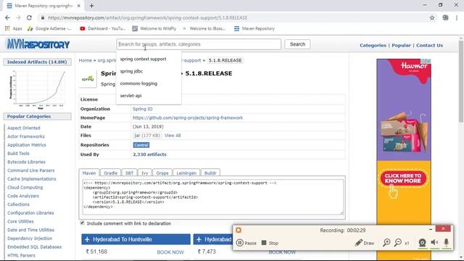Toggle the recorder microphone
This screenshot has width=464, height=261.
point(447,242)
